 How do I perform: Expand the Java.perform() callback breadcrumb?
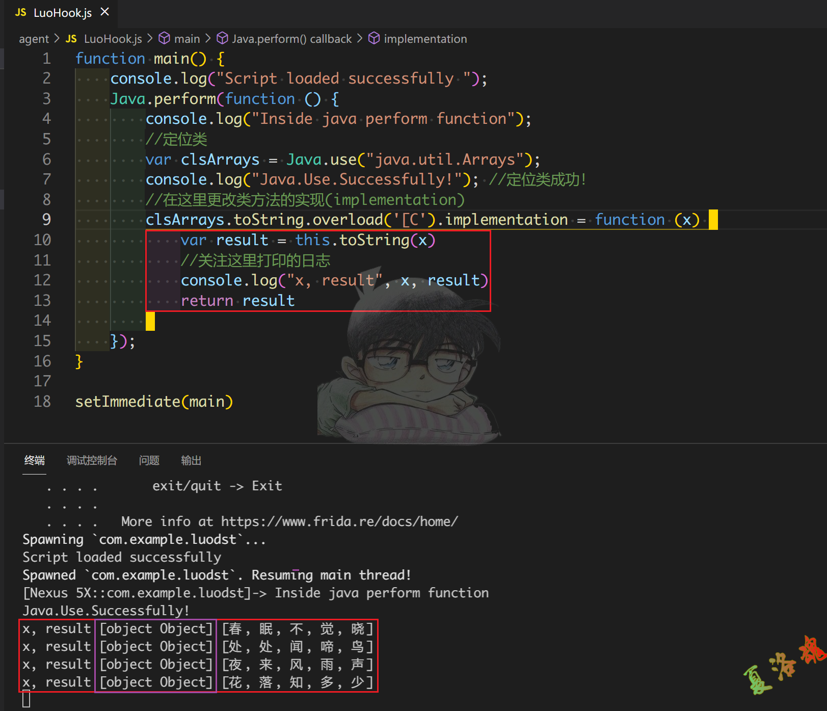click(291, 39)
